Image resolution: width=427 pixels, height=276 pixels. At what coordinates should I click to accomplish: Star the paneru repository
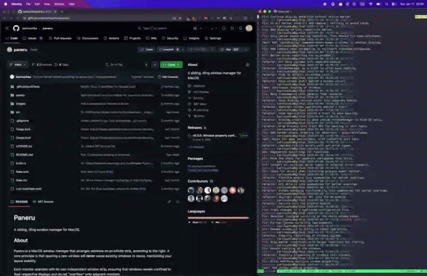[x=230, y=49]
